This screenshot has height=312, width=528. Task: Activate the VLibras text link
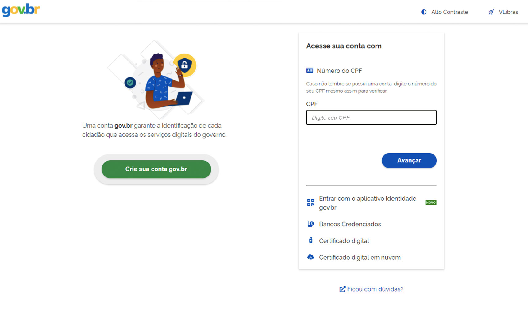click(508, 12)
